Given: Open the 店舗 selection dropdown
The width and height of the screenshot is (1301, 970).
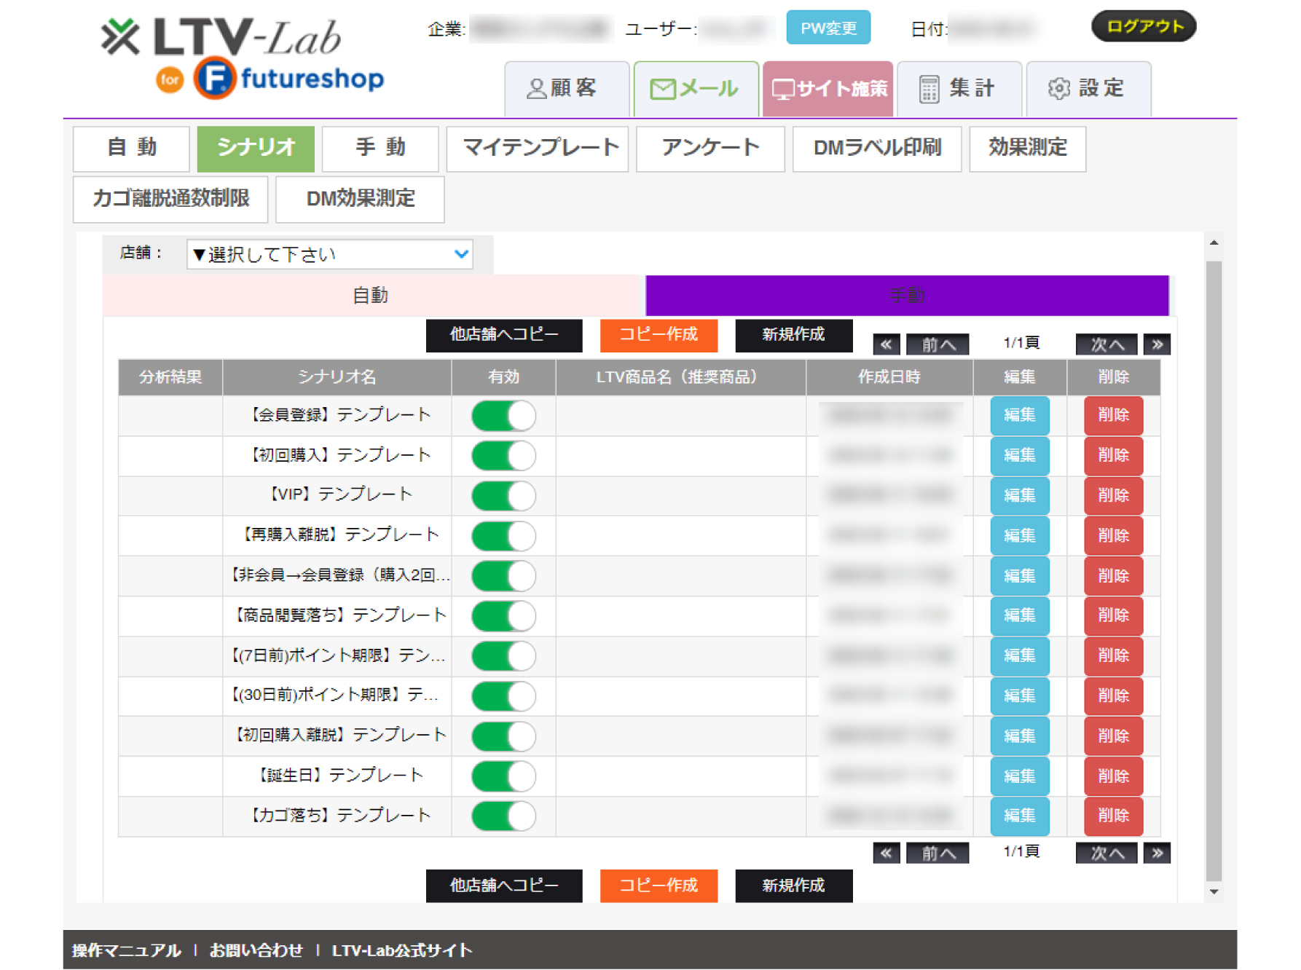Looking at the screenshot, I should tap(329, 254).
